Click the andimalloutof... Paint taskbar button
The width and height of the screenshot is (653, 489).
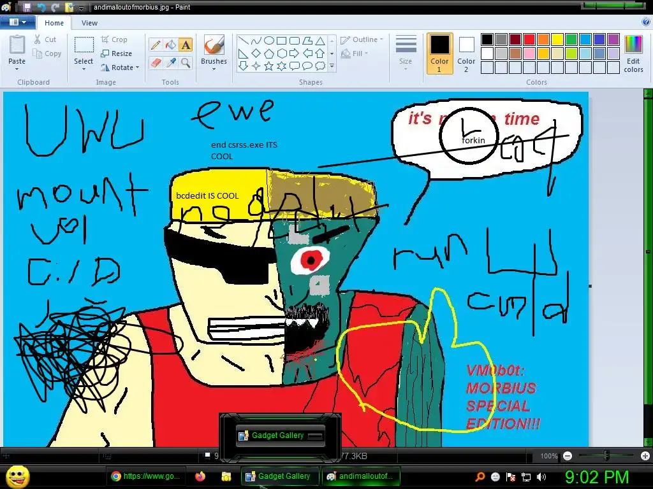pos(360,476)
